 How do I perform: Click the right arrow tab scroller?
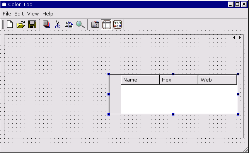click(x=240, y=37)
